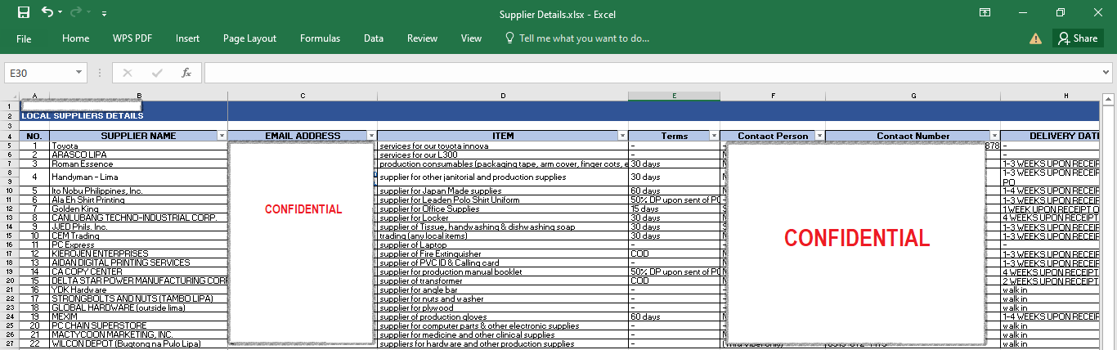
Task: Select the PC Express cell
Action: (x=138, y=245)
